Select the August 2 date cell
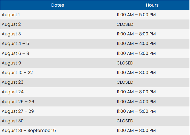Image resolution: width=190 pixels, height=135 pixels. pos(11,24)
